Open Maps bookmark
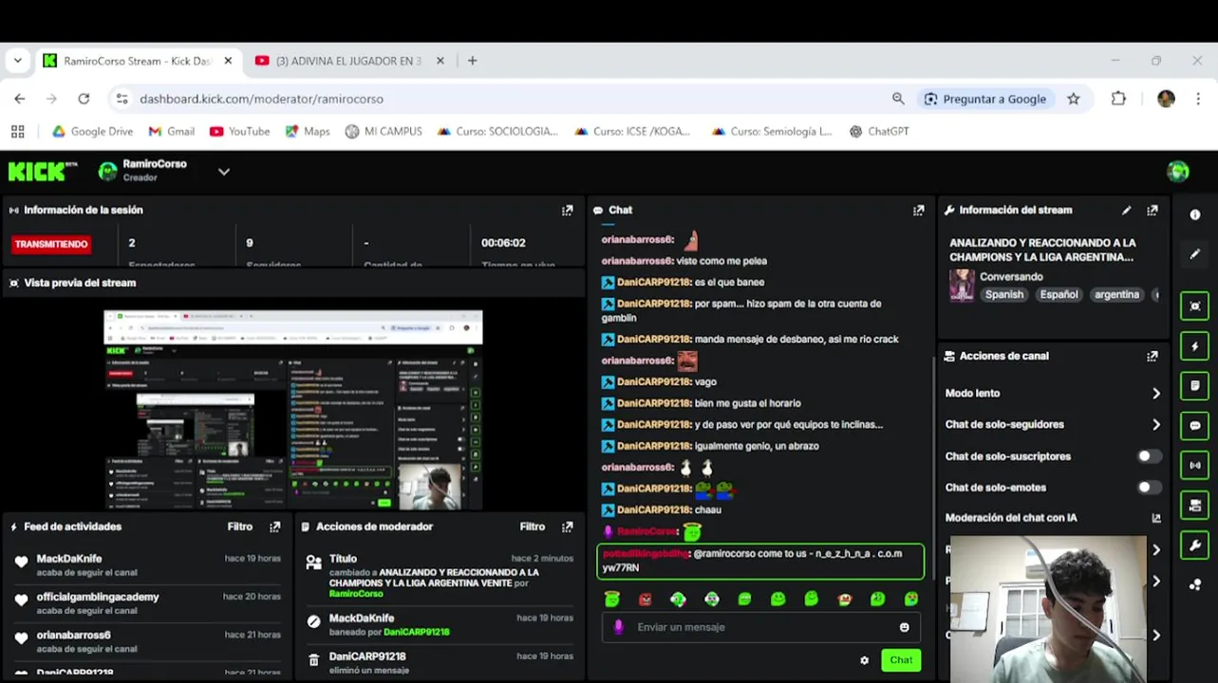The height and width of the screenshot is (683, 1218). [306, 132]
